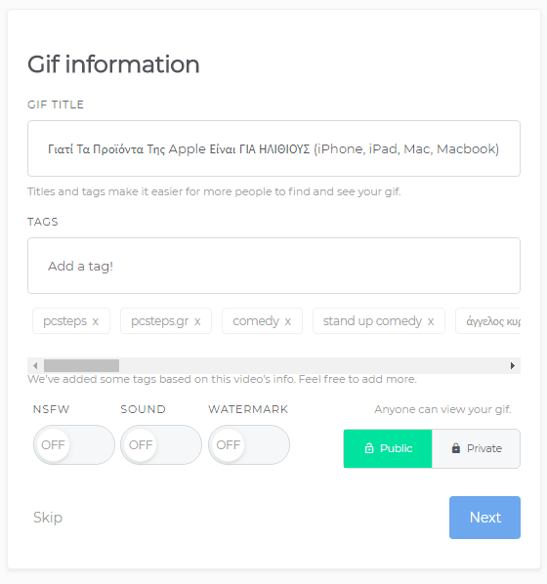The height and width of the screenshot is (584, 547).
Task: Click the right arrow of tags scrollbar
Action: (513, 366)
